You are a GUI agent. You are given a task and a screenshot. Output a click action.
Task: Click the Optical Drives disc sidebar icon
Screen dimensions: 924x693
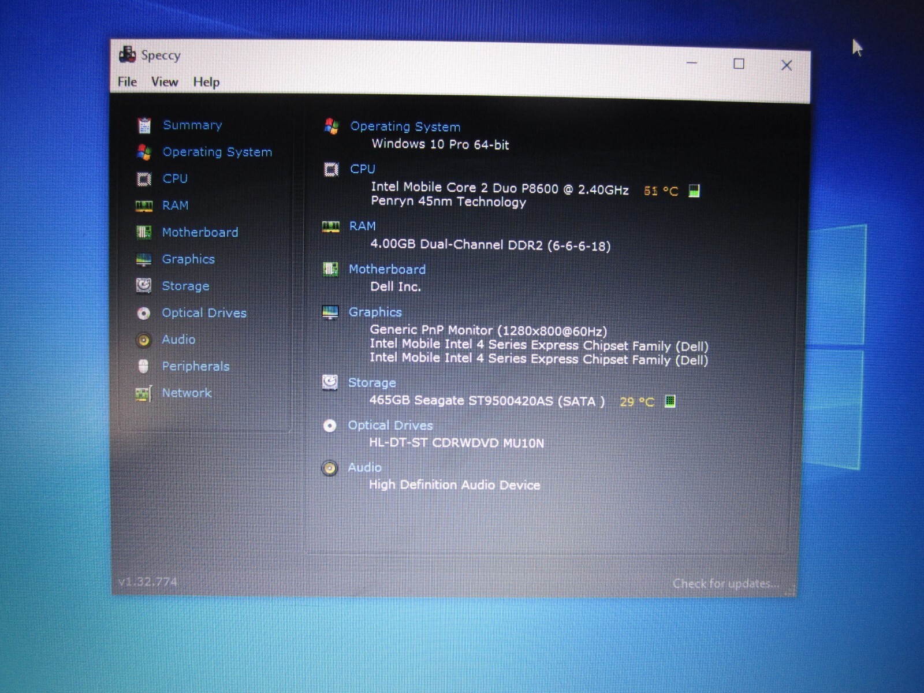(x=144, y=313)
